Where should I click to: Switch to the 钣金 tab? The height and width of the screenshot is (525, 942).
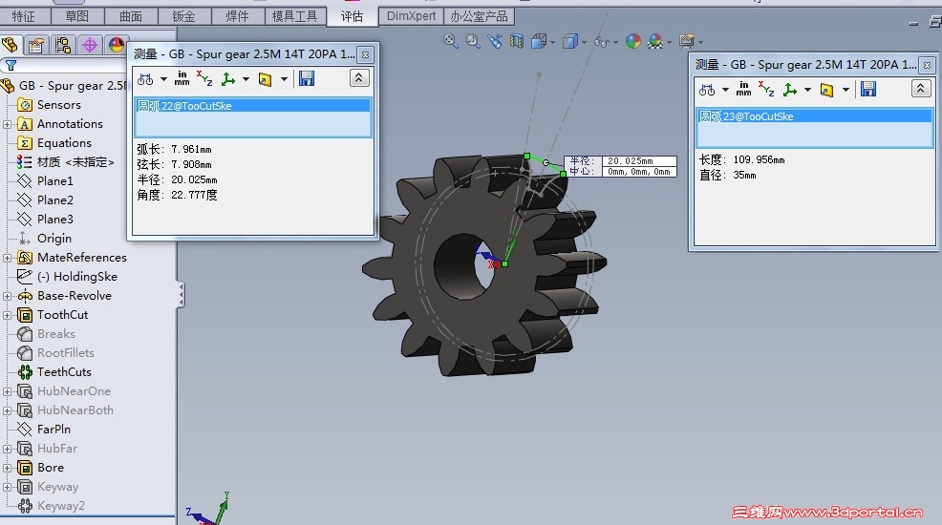click(x=184, y=16)
